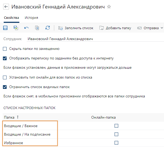This screenshot has width=164, height=147.
Task: Click the Refresh icon in toolbar
Action: 48,28
